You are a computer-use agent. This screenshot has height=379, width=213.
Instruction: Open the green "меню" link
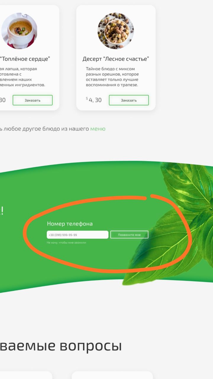[98, 129]
